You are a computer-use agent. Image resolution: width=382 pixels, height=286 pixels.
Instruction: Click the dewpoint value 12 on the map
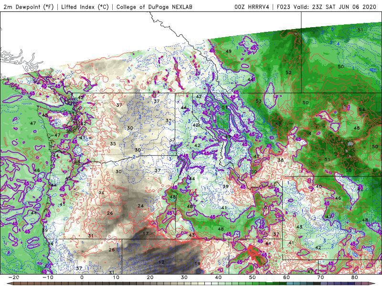pyautogui.click(x=161, y=262)
